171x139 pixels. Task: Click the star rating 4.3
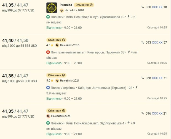pos(50,45)
